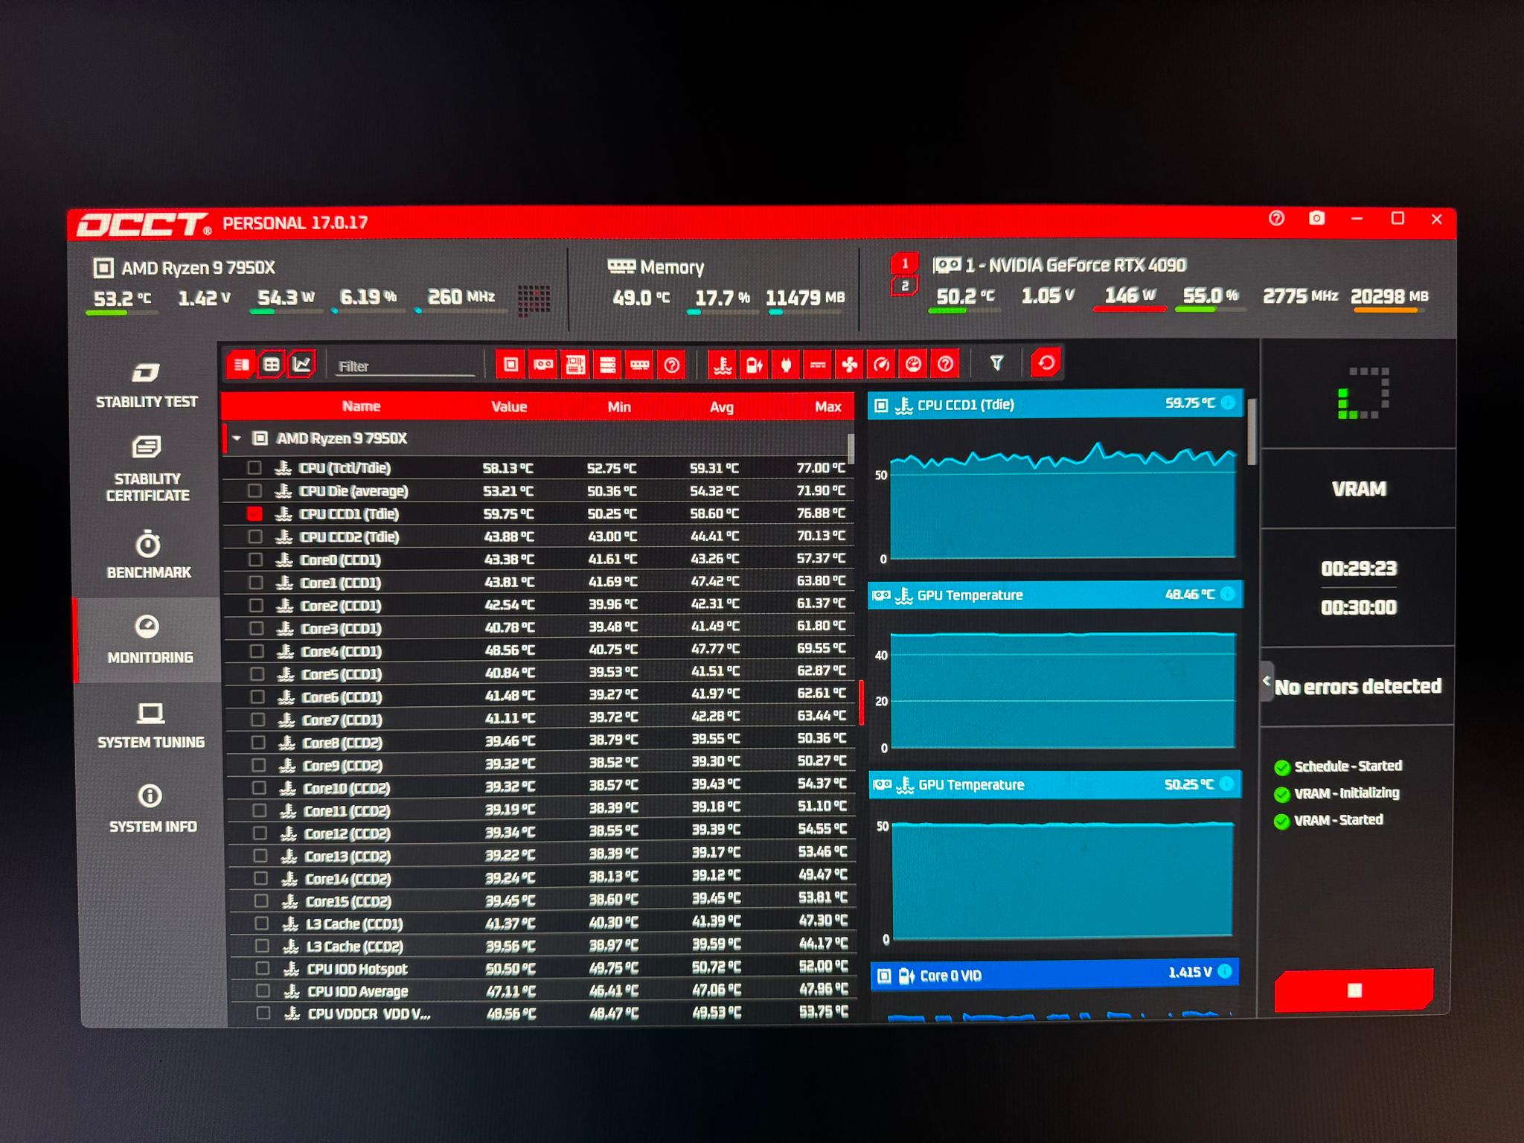Image resolution: width=1524 pixels, height=1143 pixels.
Task: Toggle the CPU sensor filter icon
Action: (x=511, y=365)
